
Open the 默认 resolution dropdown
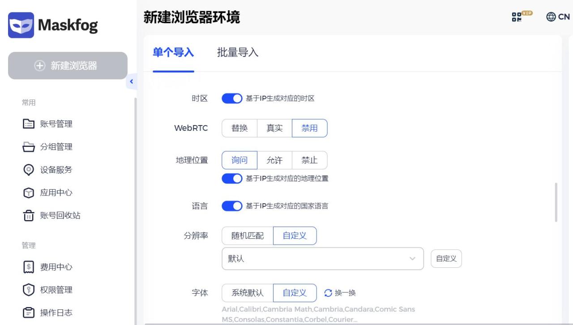322,258
